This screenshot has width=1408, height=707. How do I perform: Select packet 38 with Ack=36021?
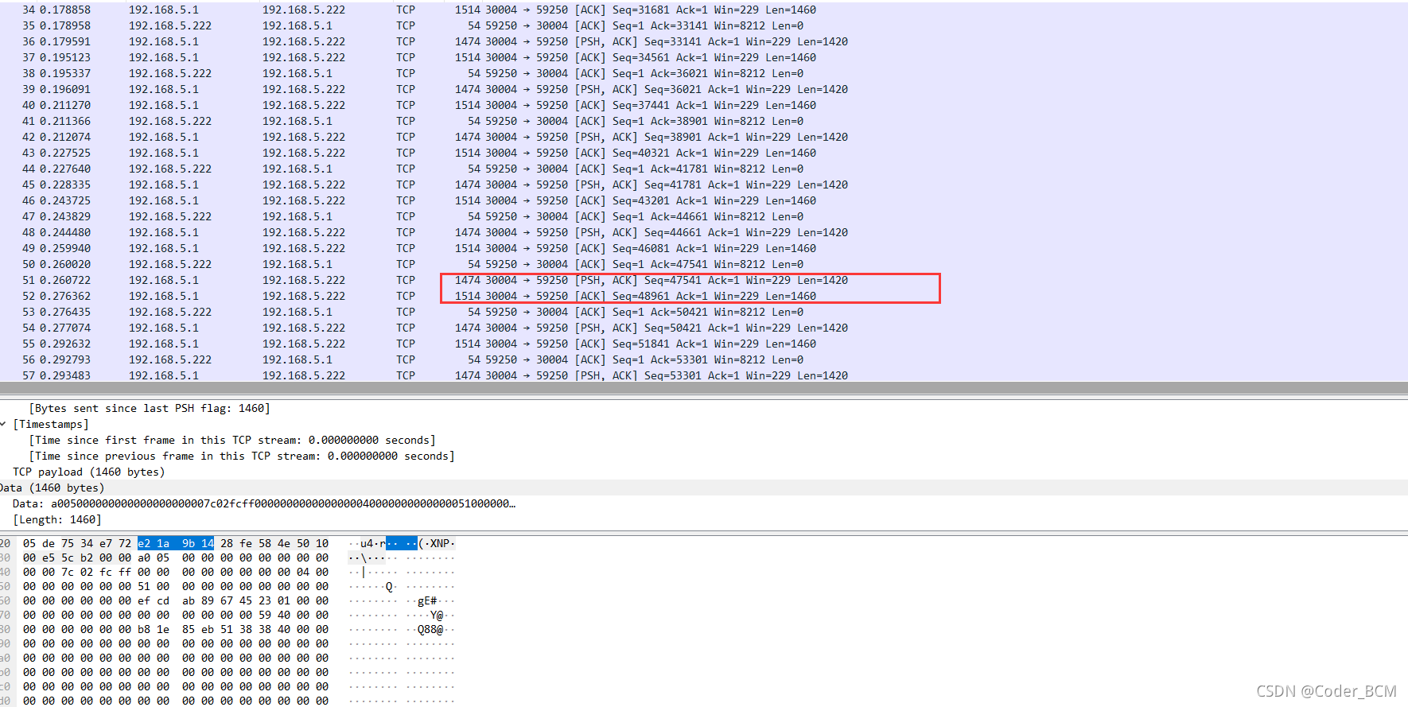704,73
